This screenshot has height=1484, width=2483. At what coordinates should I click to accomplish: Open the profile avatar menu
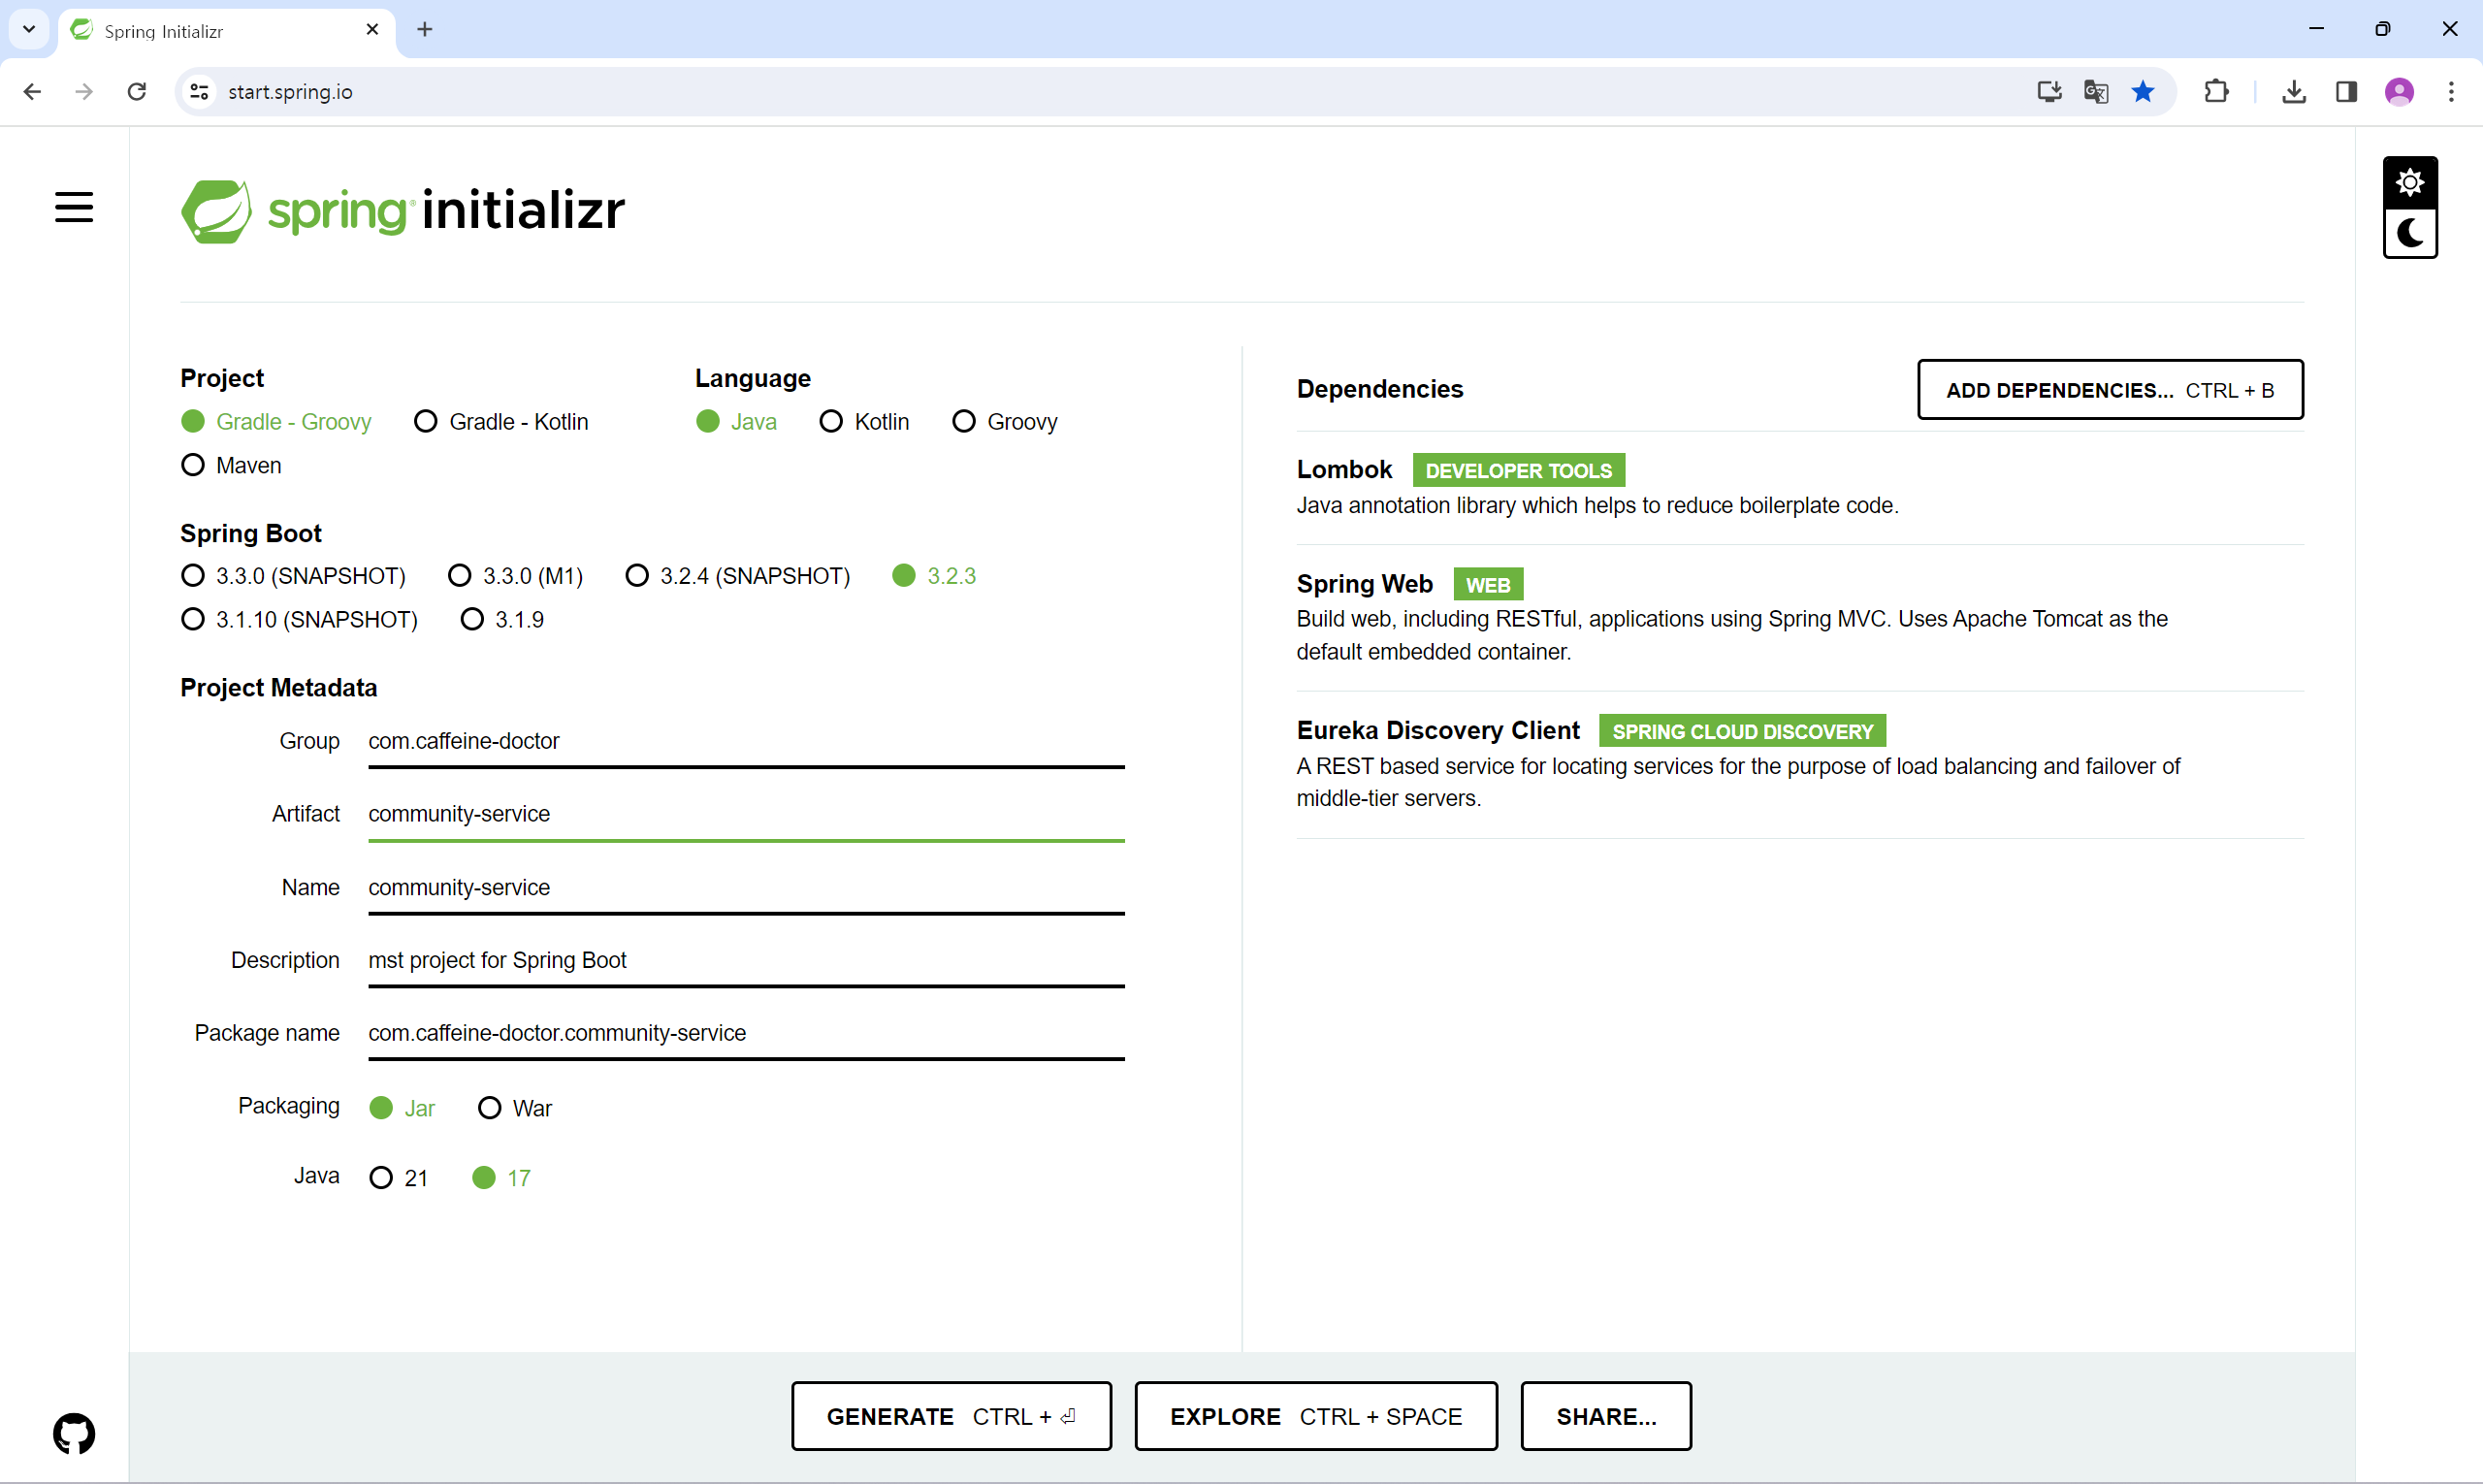click(x=2399, y=92)
